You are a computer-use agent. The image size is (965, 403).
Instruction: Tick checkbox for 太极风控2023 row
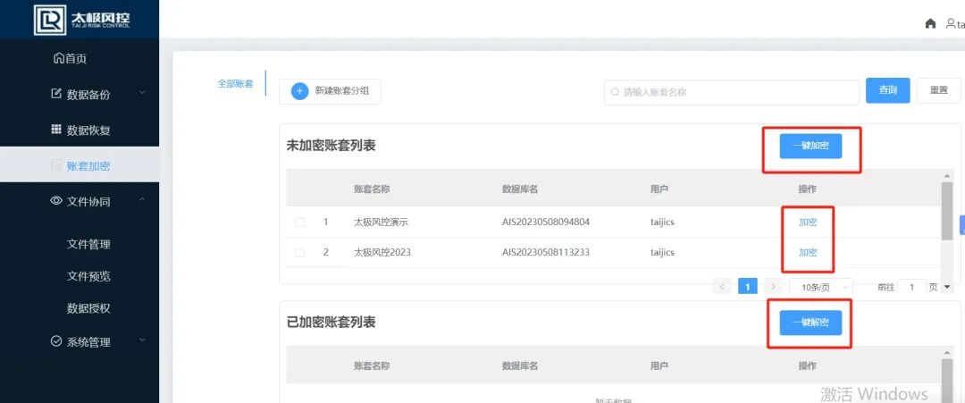pyautogui.click(x=299, y=252)
